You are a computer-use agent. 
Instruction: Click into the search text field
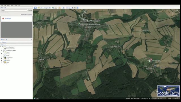[14, 10]
